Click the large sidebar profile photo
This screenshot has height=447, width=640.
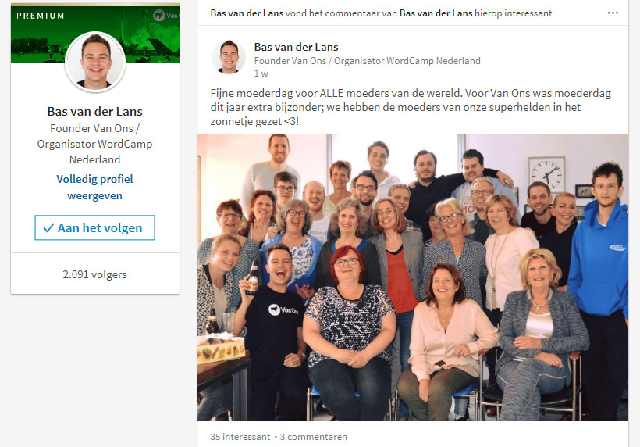pos(95,61)
